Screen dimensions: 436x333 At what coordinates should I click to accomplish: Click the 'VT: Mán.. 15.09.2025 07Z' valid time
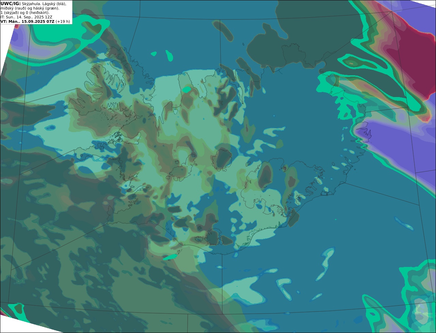click(x=28, y=21)
